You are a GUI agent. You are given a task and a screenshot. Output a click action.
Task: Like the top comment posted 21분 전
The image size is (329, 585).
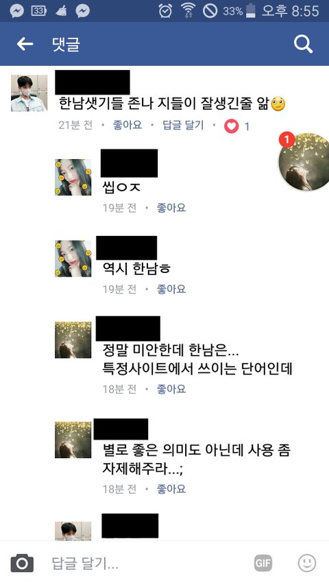click(x=127, y=125)
